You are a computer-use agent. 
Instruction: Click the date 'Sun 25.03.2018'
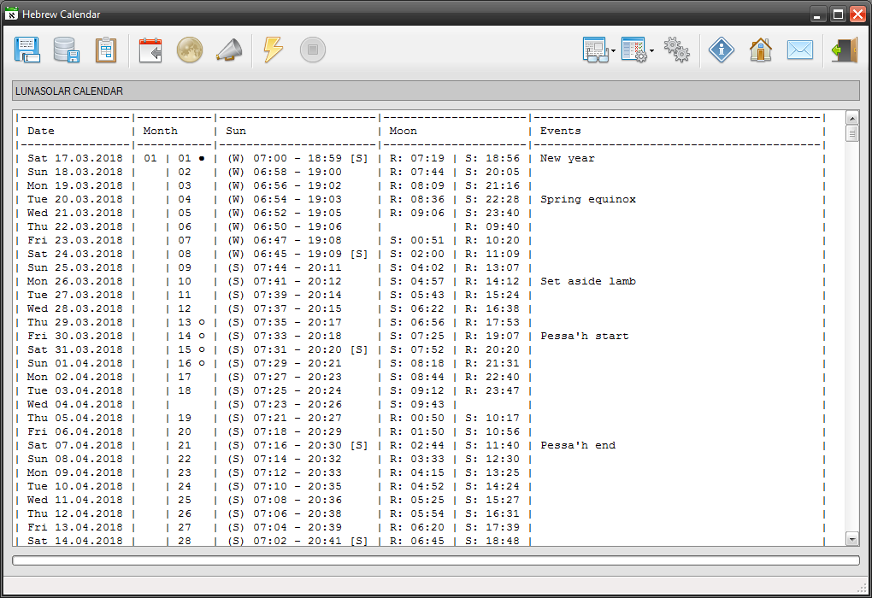(x=75, y=268)
